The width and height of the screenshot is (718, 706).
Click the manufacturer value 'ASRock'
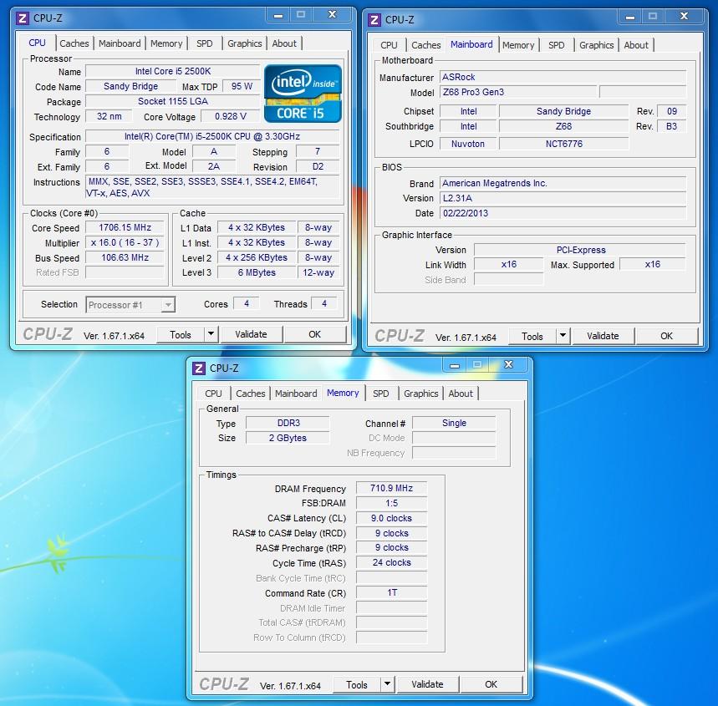[563, 77]
